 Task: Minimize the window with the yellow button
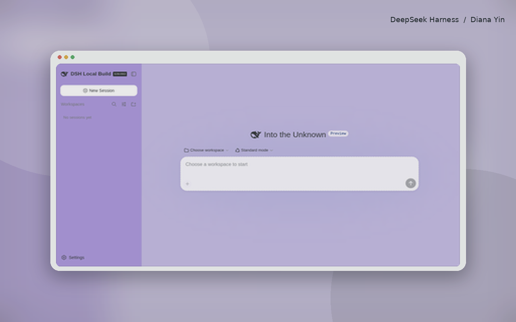66,57
